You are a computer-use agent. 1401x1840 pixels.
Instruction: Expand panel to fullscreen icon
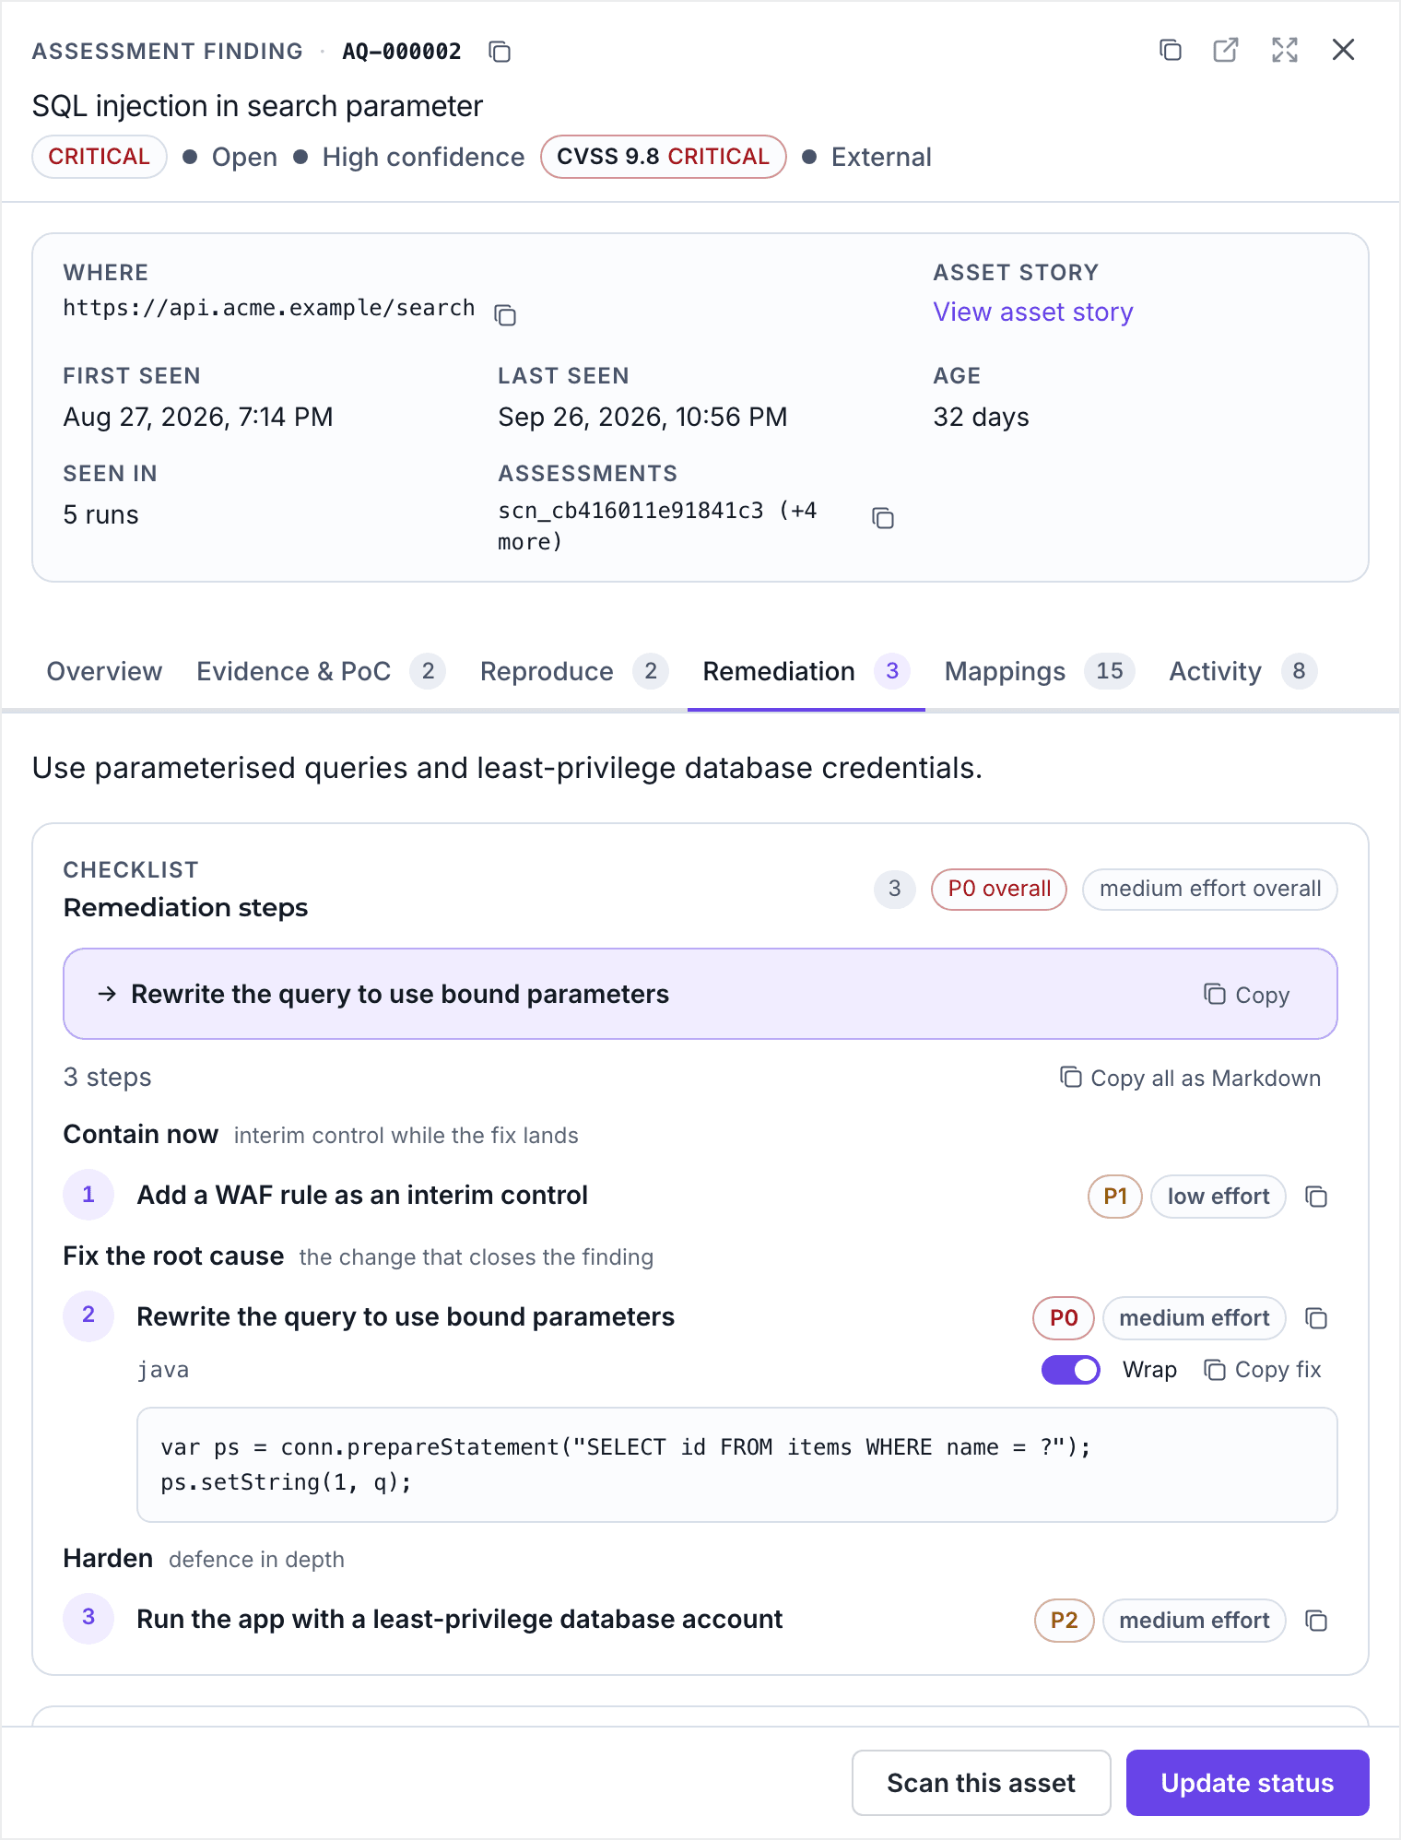click(1285, 50)
